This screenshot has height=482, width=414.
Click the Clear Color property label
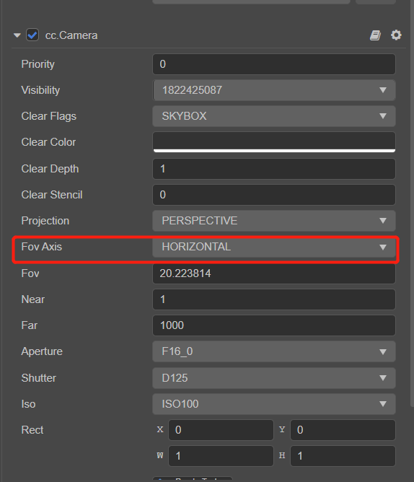[48, 142]
